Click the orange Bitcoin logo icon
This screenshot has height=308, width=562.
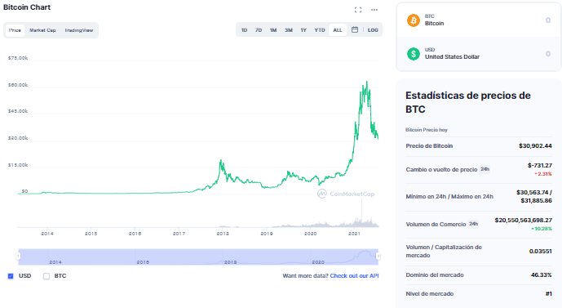tap(414, 20)
